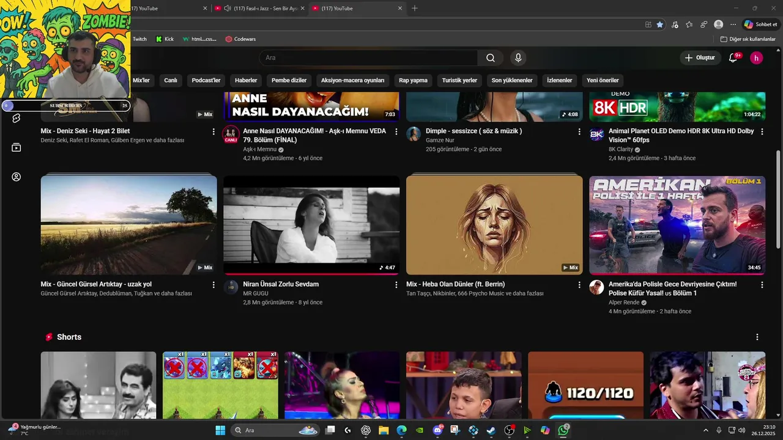
Task: Open options menu for Amerika'da Polisle video
Action: pos(762,285)
